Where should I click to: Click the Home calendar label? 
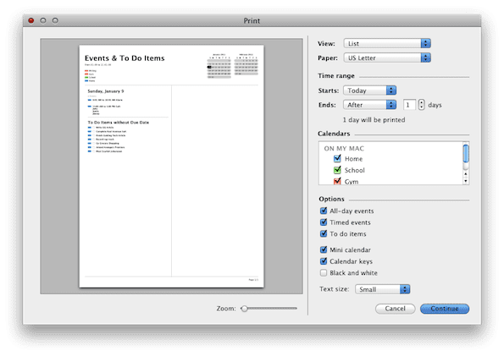353,159
